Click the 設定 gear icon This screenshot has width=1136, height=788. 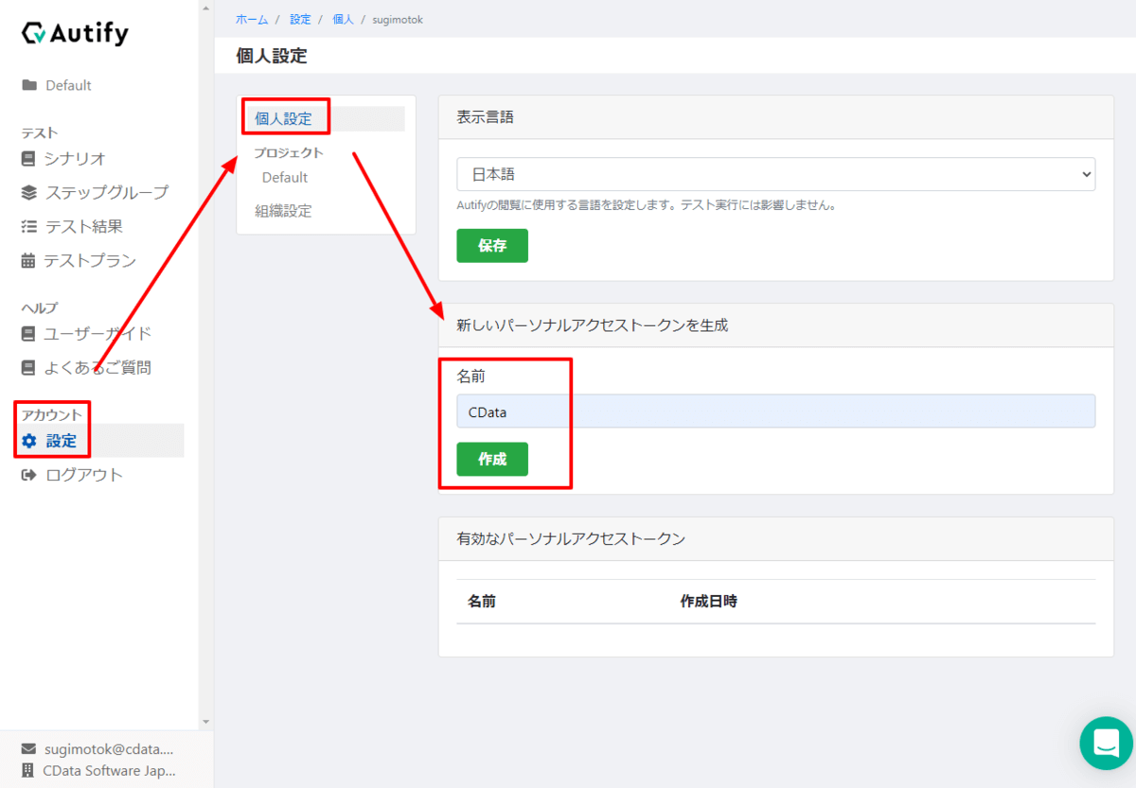tap(29, 441)
